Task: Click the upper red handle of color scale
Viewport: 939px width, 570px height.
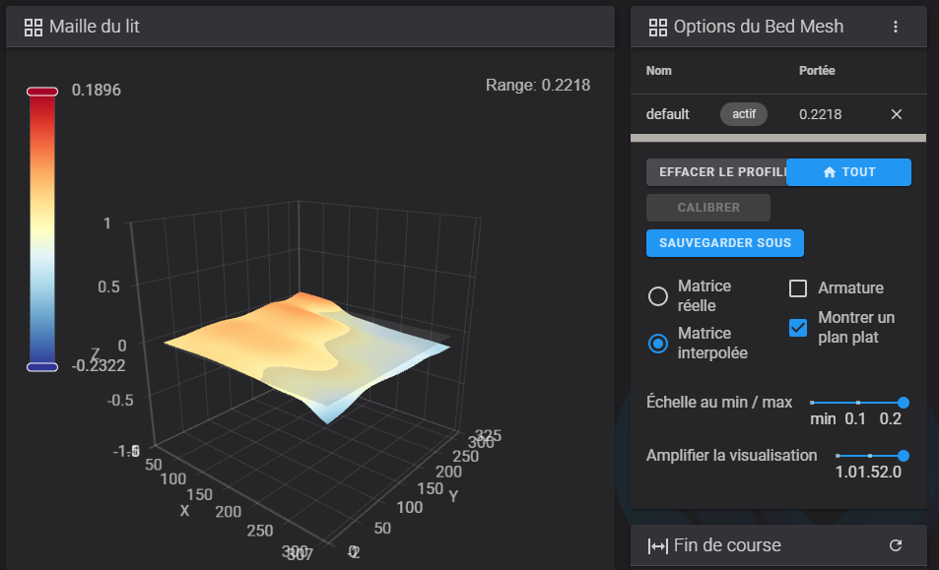Action: coord(42,92)
